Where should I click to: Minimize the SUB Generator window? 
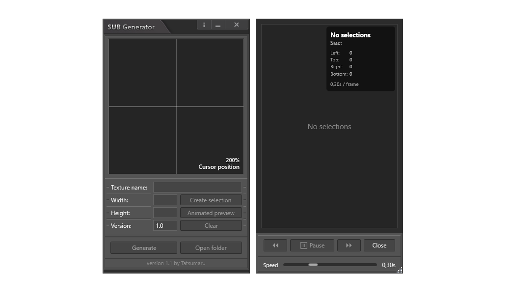[x=218, y=25]
